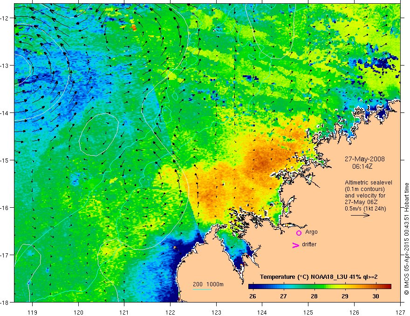Click the latitude label -14
410x316 pixels.
pyautogui.click(x=5, y=113)
